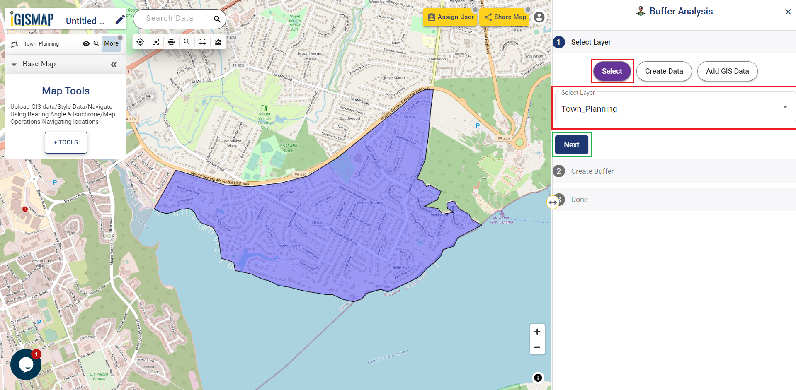Select the measure distance tool

202,41
